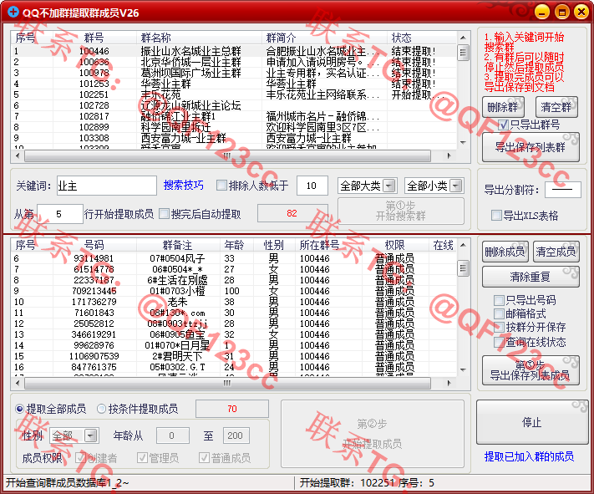Open 提取已加入群的成员 link
This screenshot has width=594, height=494.
point(529,456)
